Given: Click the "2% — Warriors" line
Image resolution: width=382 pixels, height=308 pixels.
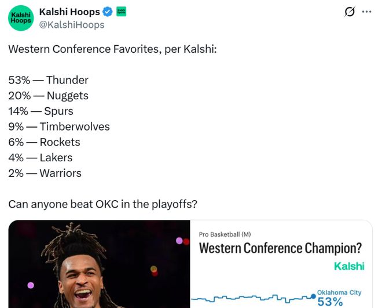Looking at the screenshot, I should 45,173.
